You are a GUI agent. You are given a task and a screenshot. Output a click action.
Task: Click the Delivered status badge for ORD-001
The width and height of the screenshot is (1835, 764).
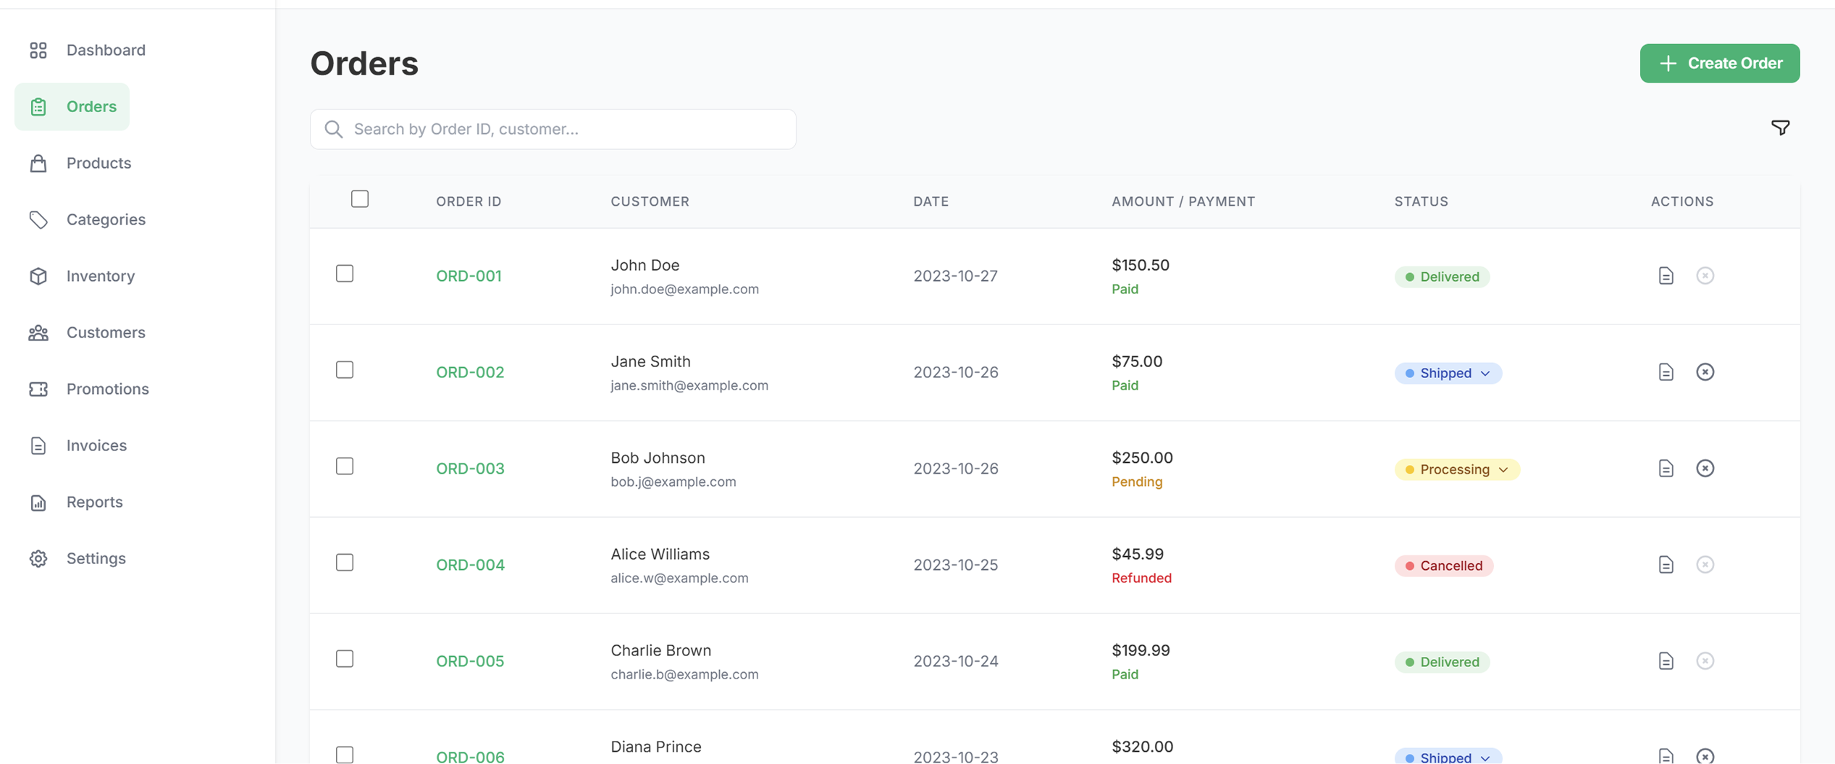coord(1442,277)
